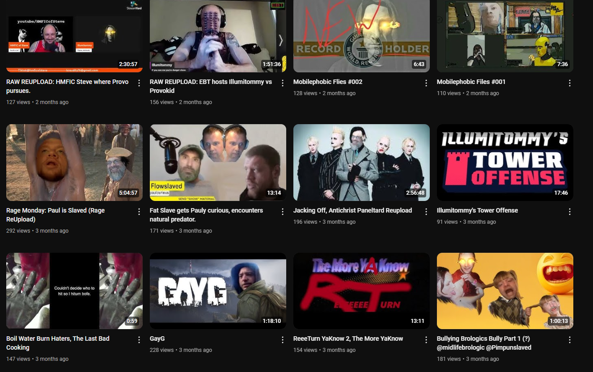Show action menu for Rage Monday video
The width and height of the screenshot is (593, 372).
139,212
